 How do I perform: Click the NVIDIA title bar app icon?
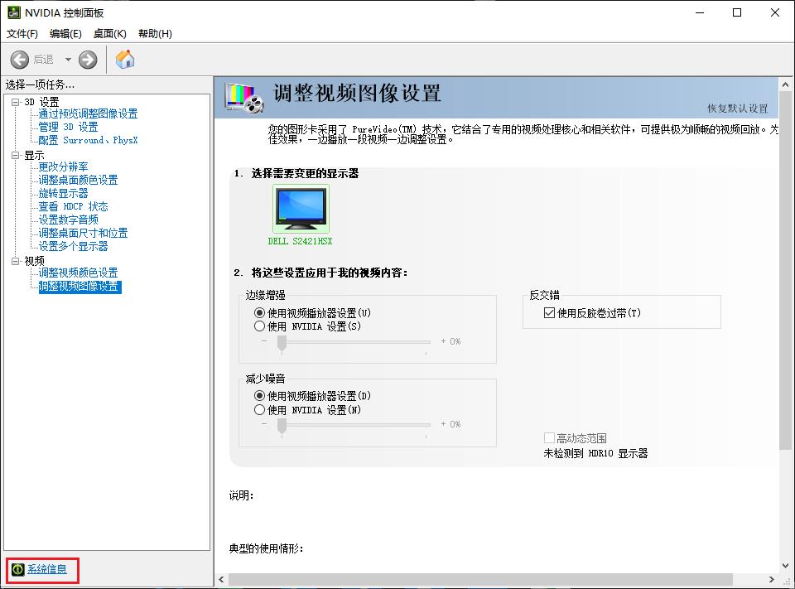[x=14, y=12]
